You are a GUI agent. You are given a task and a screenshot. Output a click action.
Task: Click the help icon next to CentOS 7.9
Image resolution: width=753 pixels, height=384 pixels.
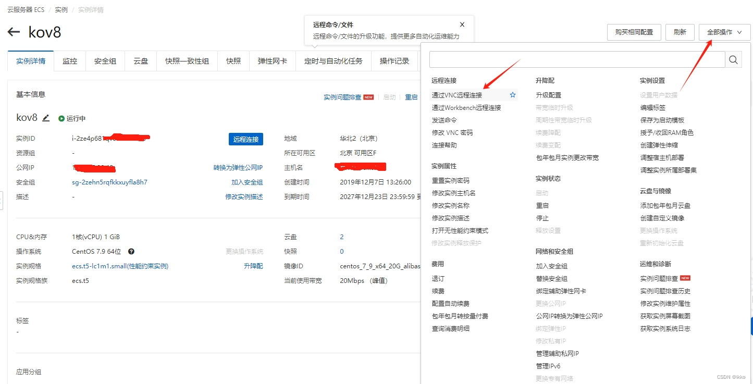[x=131, y=252]
